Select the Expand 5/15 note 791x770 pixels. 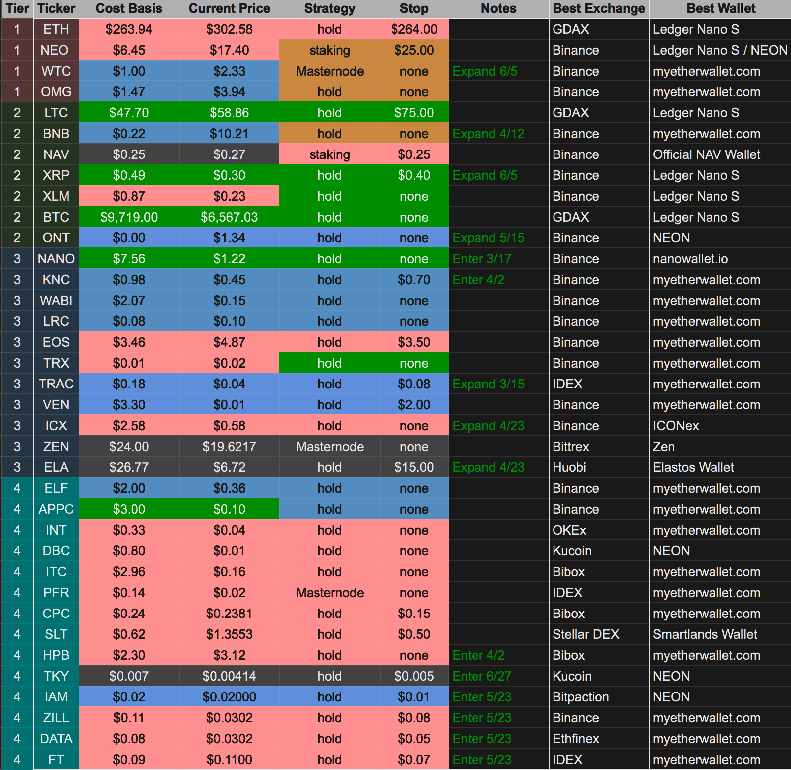point(499,238)
